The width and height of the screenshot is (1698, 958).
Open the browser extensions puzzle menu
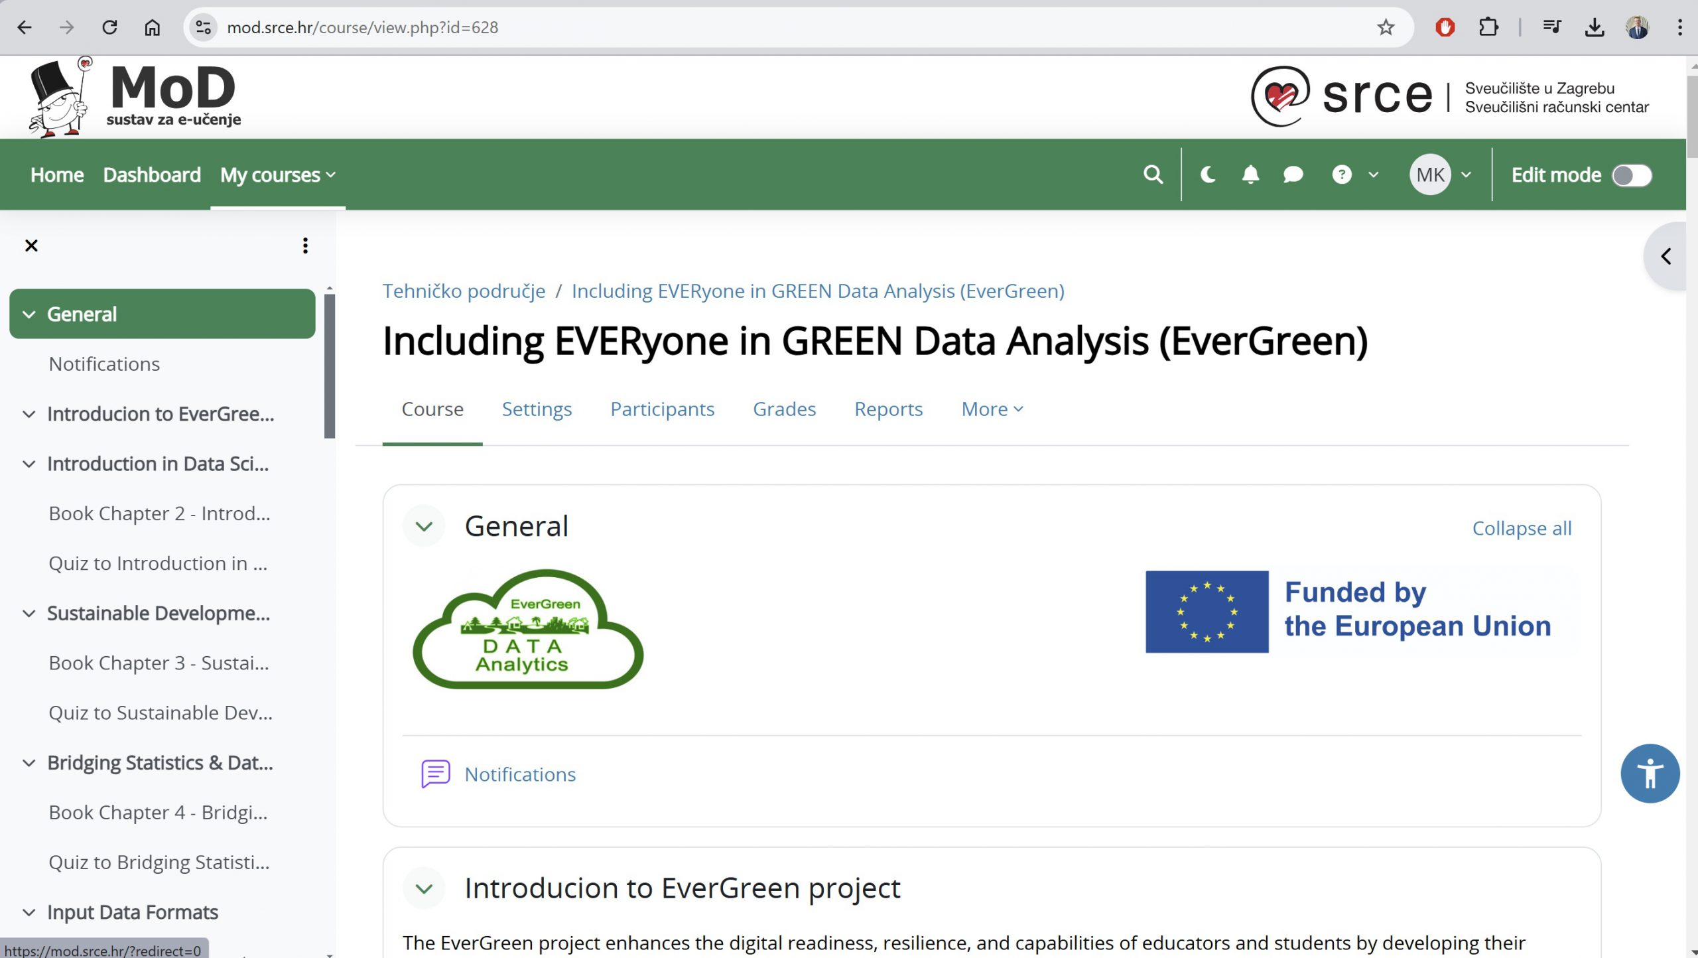point(1488,27)
